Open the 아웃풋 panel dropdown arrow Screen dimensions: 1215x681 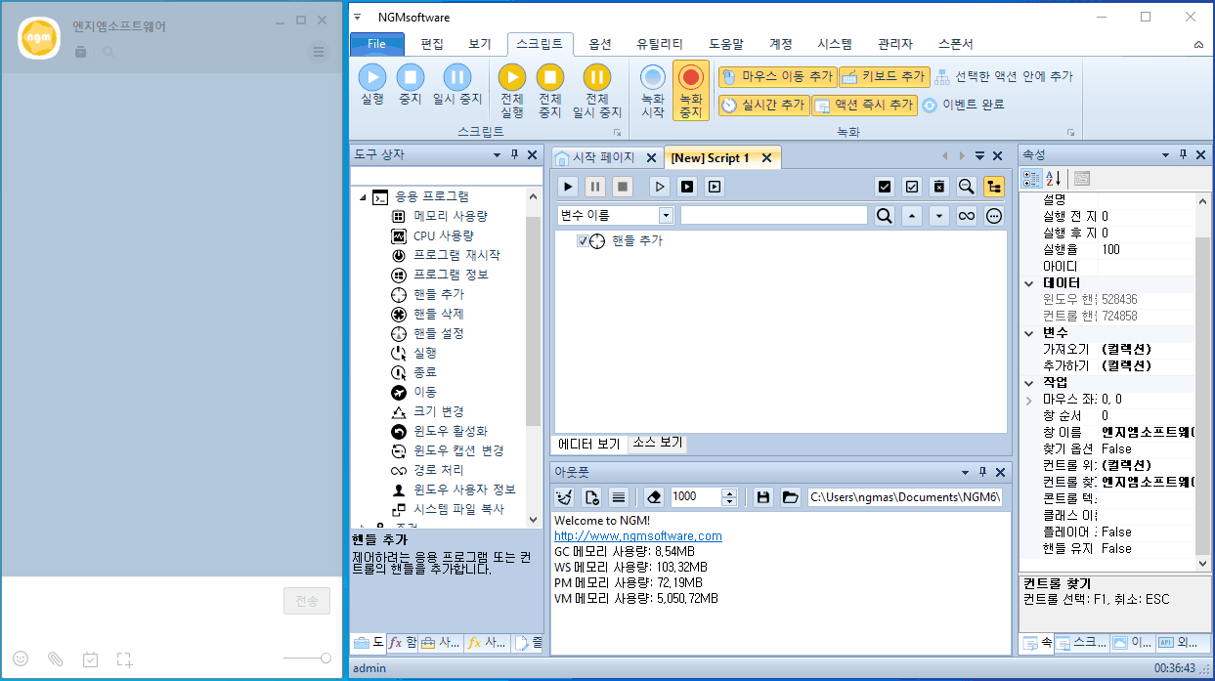click(965, 471)
